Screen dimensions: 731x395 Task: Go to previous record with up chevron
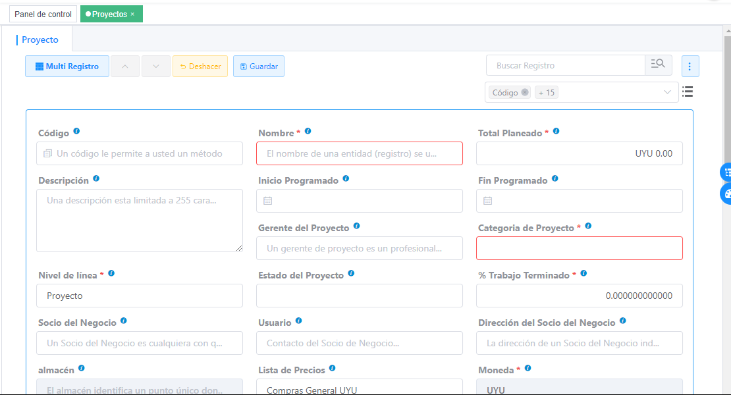(124, 66)
